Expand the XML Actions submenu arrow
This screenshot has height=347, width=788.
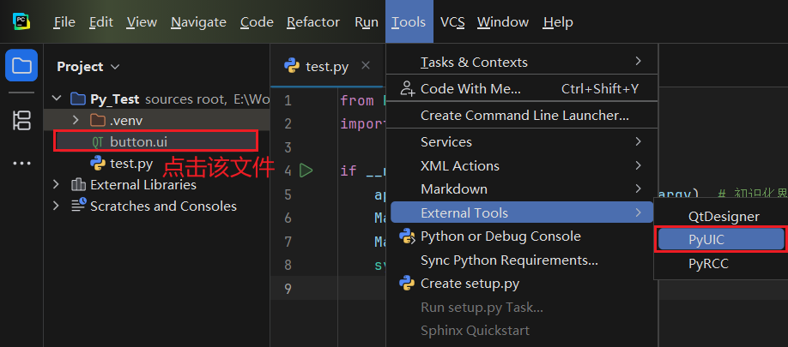point(639,165)
